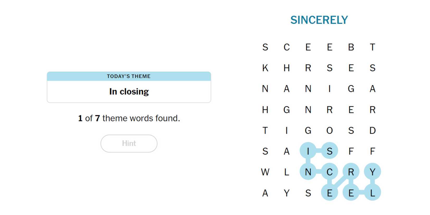Click the Hint button
This screenshot has width=430, height=215.
coord(129,143)
